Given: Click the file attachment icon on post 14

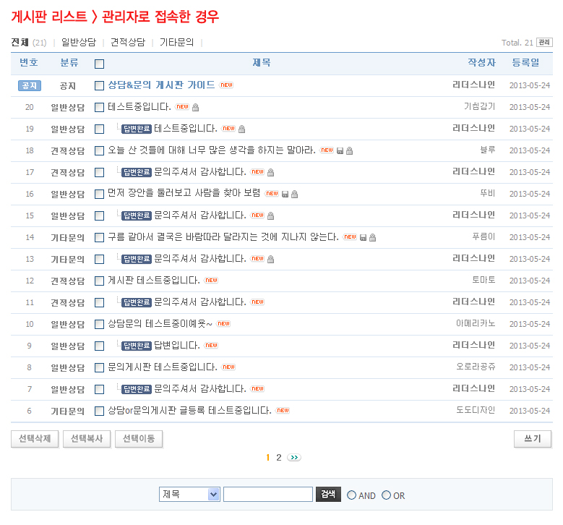Looking at the screenshot, I should point(363,237).
